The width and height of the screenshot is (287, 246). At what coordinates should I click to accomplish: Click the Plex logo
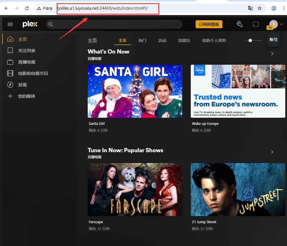[x=30, y=24]
